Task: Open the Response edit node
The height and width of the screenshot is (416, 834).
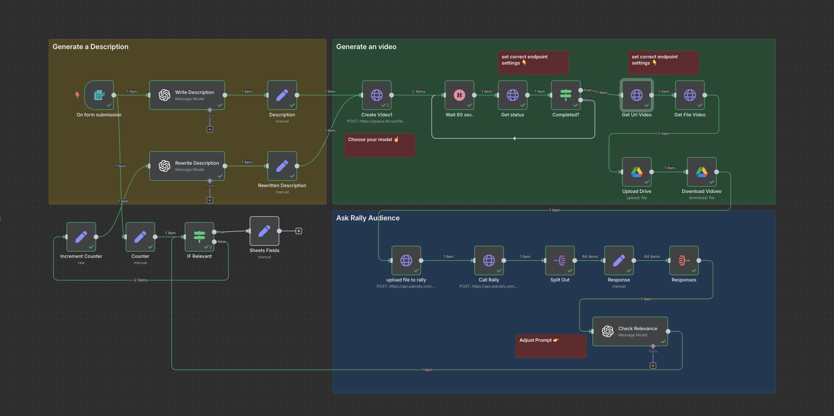Action: point(619,260)
